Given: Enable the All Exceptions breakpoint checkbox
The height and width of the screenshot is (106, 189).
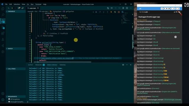Looking at the screenshot, I should (x=9, y=99).
